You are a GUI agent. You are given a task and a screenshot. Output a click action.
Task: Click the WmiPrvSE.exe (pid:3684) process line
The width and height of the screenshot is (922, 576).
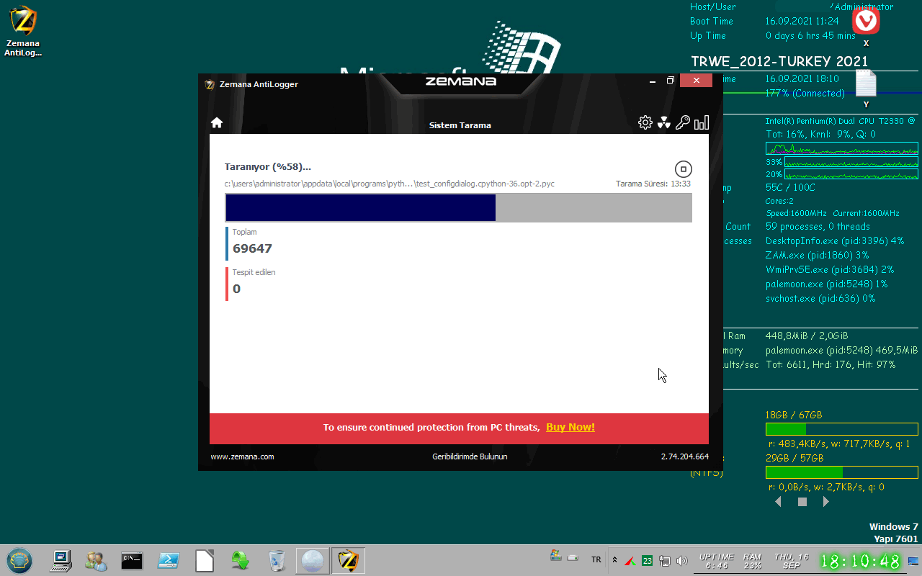tap(830, 269)
